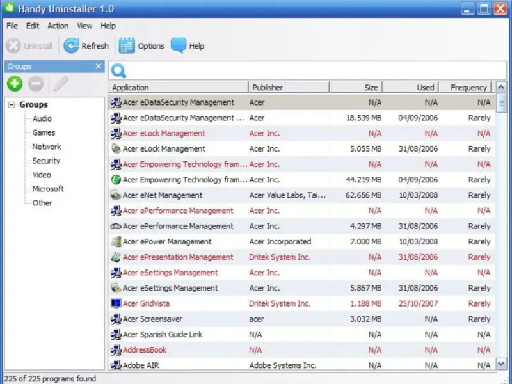Screen dimensions: 512x384
Task: Select Acer Screensaver name text
Action: click(x=152, y=319)
